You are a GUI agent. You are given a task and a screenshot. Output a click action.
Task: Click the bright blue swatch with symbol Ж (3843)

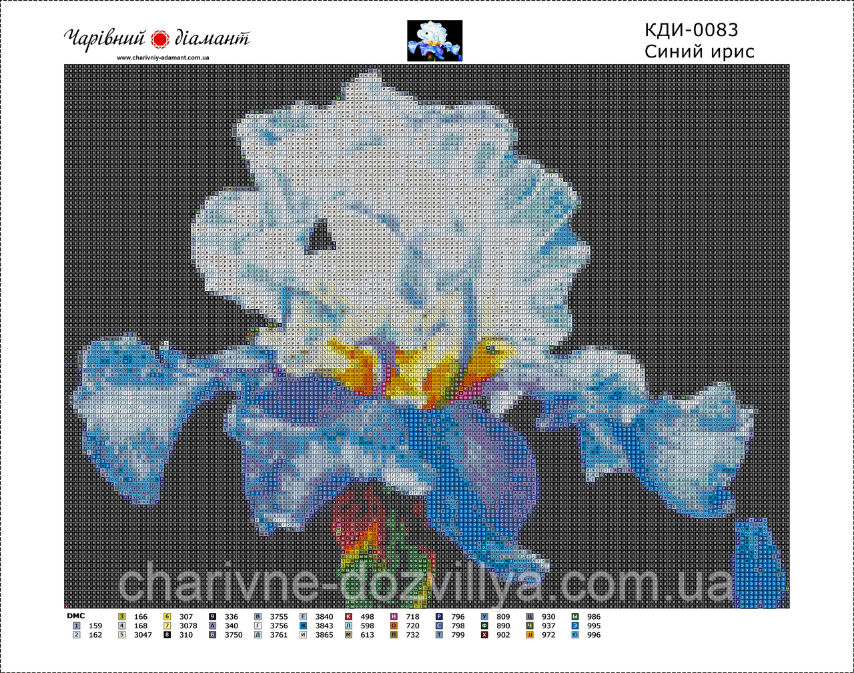(x=304, y=626)
